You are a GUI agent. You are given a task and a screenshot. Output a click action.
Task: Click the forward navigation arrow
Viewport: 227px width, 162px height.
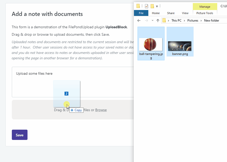coord(146,20)
